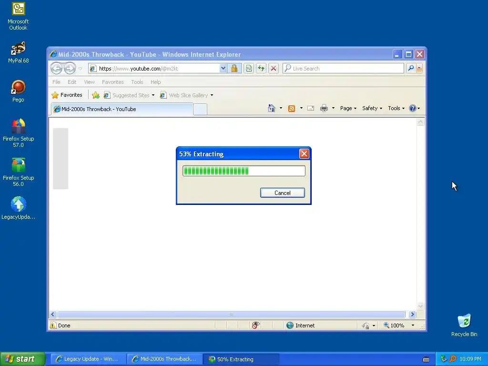
Task: Toggle Compatibility View broken page icon
Action: 249,69
